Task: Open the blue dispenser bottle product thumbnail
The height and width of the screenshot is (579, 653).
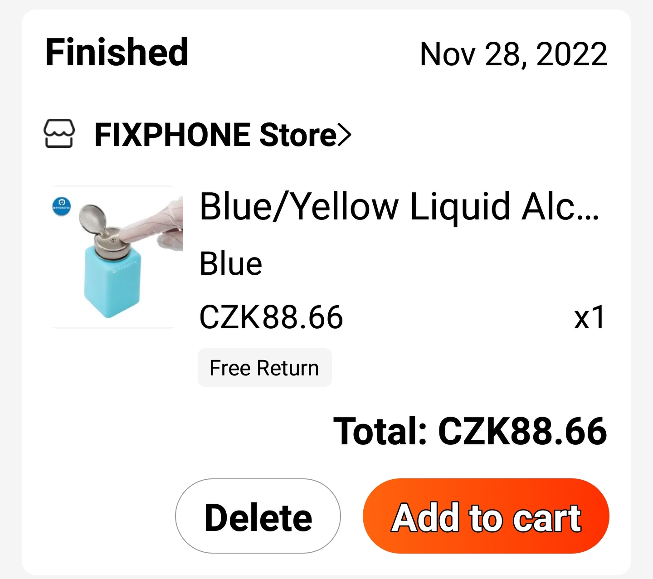Action: 117,257
